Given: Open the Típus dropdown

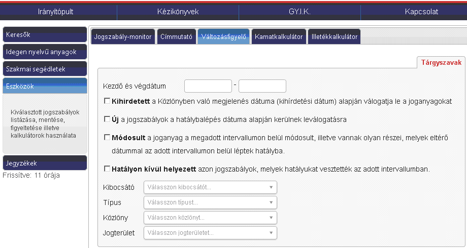Looking at the screenshot, I should pyautogui.click(x=210, y=202).
